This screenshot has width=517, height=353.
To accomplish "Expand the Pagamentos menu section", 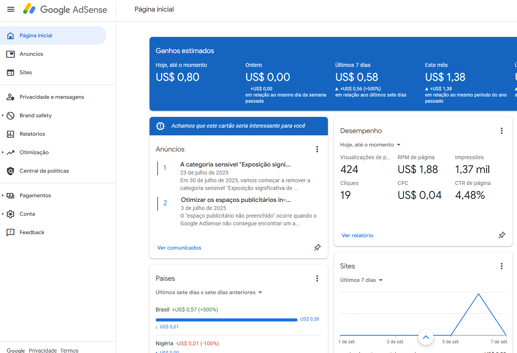I will pos(3,195).
